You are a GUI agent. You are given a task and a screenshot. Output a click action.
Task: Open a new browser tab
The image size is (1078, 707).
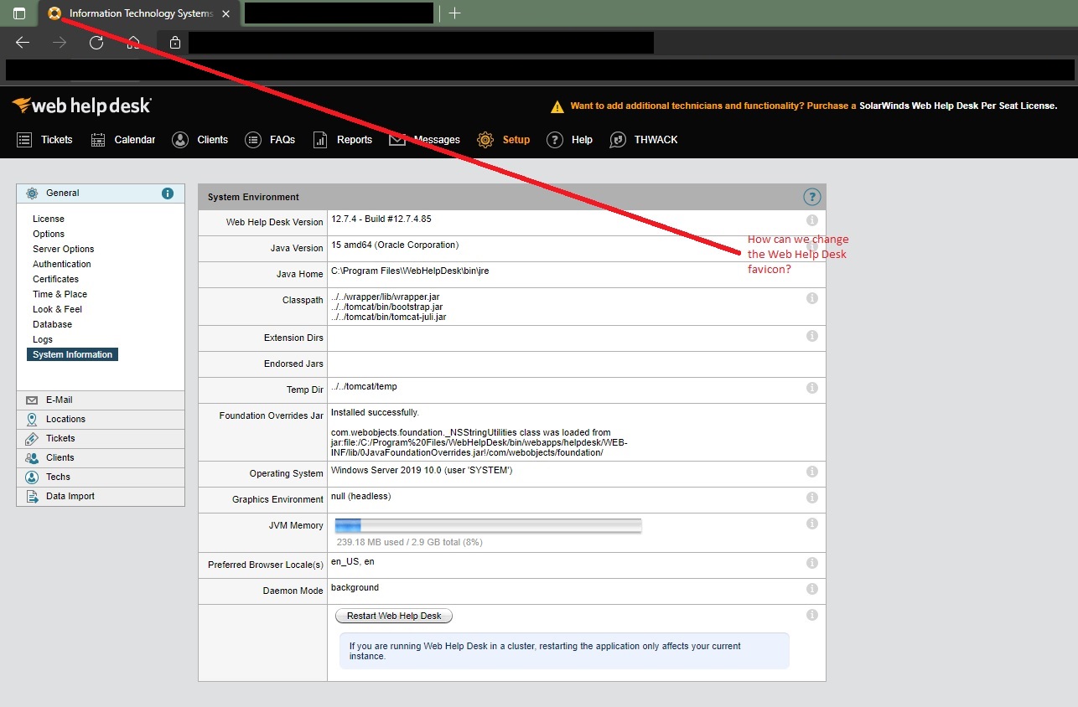click(454, 13)
